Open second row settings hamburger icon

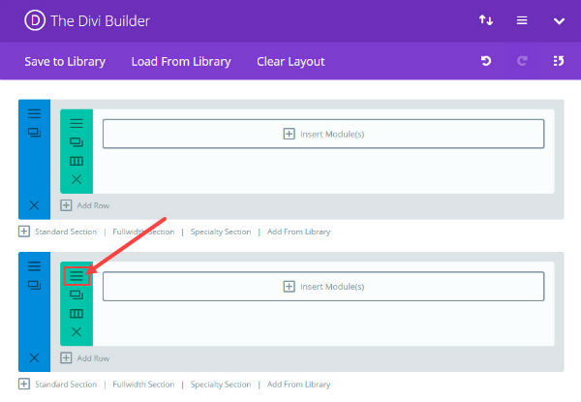click(x=76, y=276)
